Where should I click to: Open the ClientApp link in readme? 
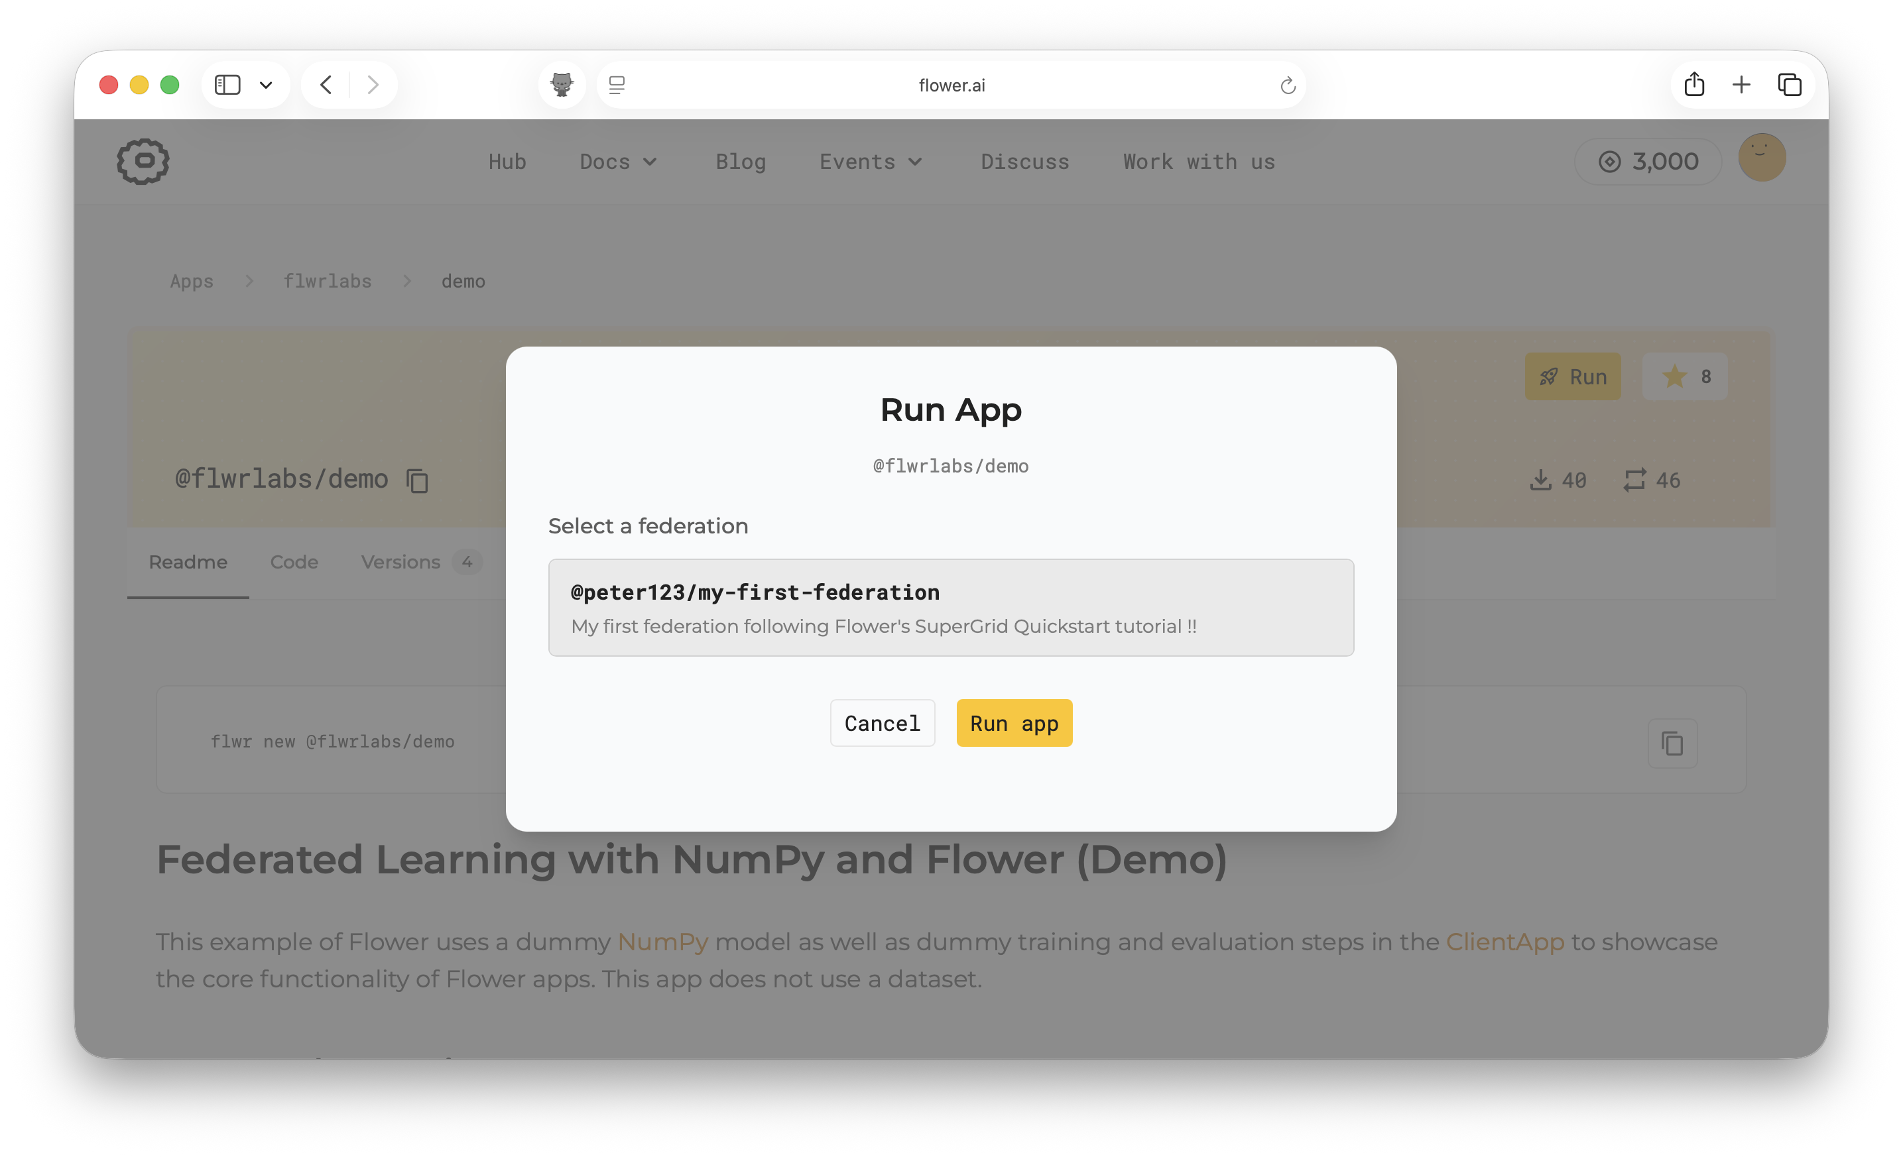coord(1504,942)
